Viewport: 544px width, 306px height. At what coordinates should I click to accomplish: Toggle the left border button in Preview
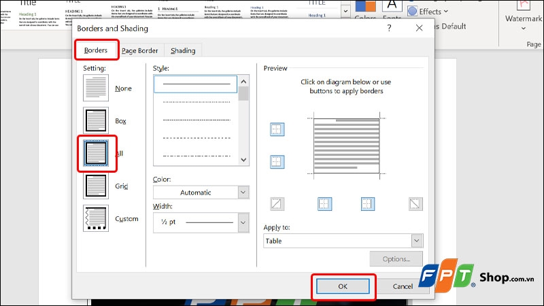[324, 203]
